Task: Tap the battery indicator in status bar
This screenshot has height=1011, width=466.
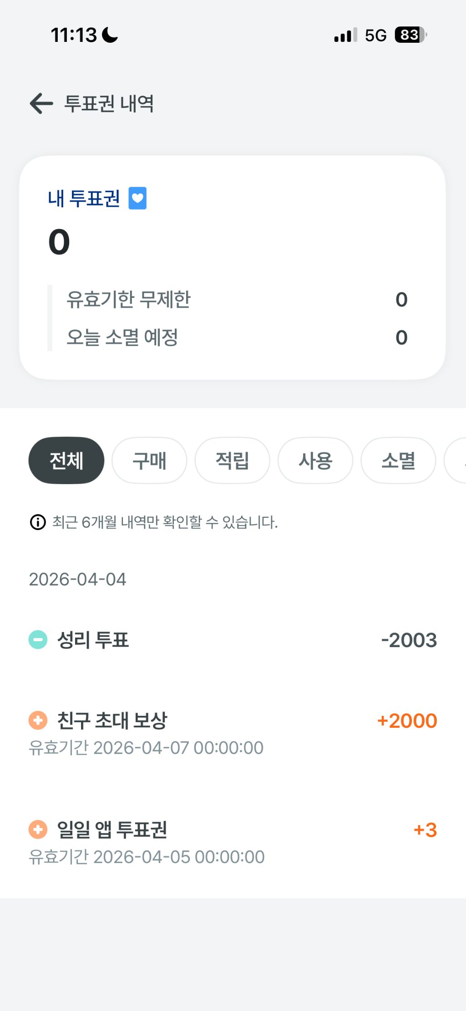Action: (x=410, y=35)
